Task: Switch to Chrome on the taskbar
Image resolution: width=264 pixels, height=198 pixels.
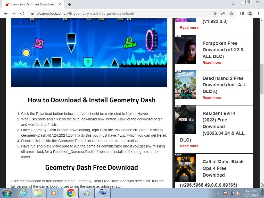Action: click(71, 193)
